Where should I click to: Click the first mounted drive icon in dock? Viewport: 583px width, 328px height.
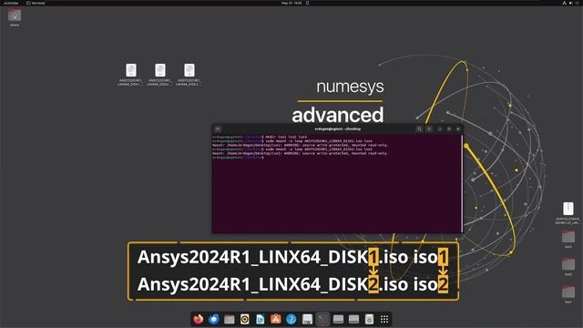(338, 319)
